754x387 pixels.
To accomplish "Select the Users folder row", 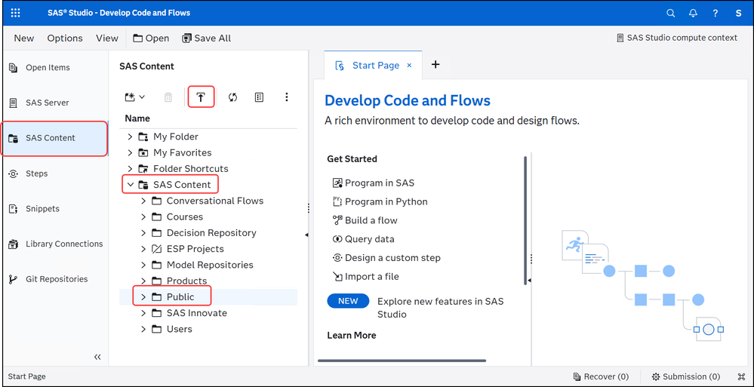I will pos(208,330).
